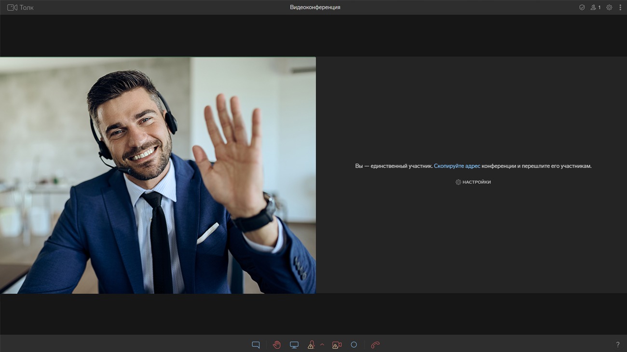This screenshot has height=352, width=627.
Task: Raise your hand in the conference
Action: click(x=276, y=345)
